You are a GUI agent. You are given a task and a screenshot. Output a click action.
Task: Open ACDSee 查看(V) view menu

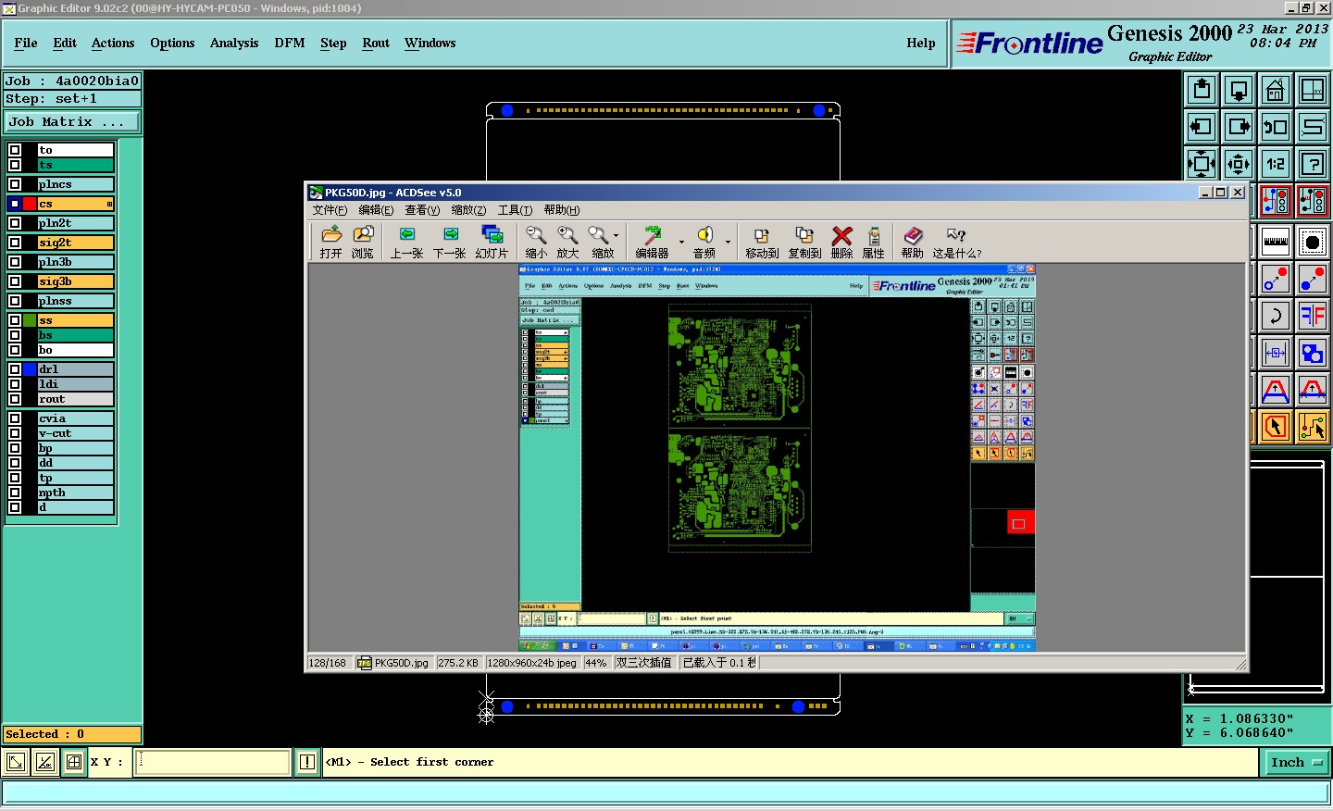tap(422, 210)
